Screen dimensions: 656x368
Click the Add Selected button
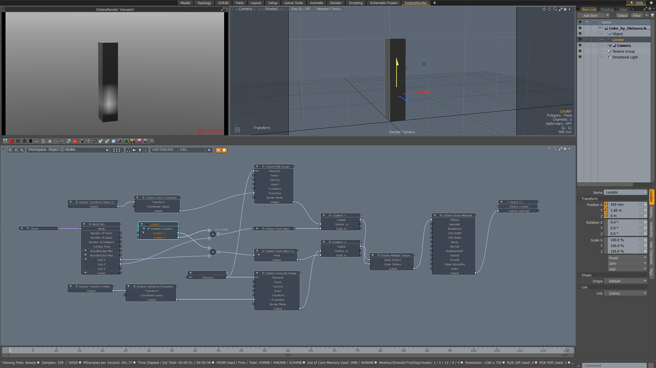click(x=162, y=150)
